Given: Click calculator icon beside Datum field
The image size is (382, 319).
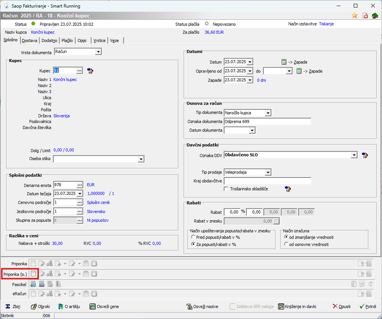Looking at the screenshot, I should (x=284, y=62).
